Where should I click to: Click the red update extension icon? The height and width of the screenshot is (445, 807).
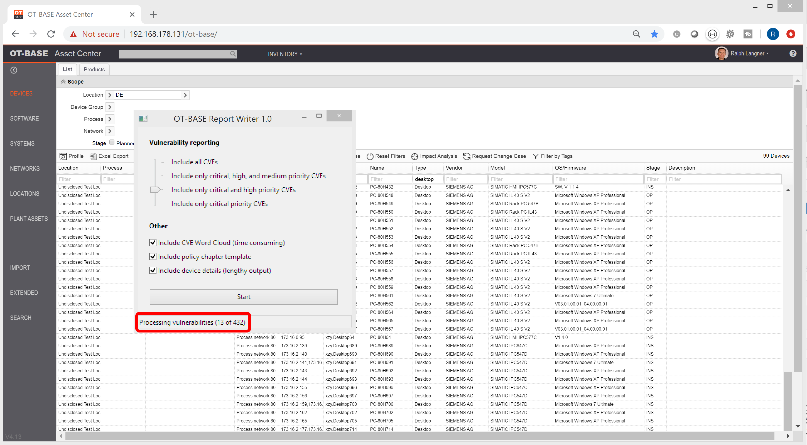[790, 34]
